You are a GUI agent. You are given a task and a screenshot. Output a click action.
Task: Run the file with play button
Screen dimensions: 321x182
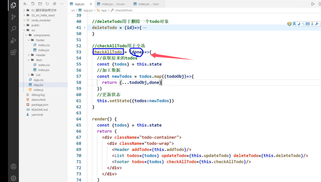click(313, 4)
